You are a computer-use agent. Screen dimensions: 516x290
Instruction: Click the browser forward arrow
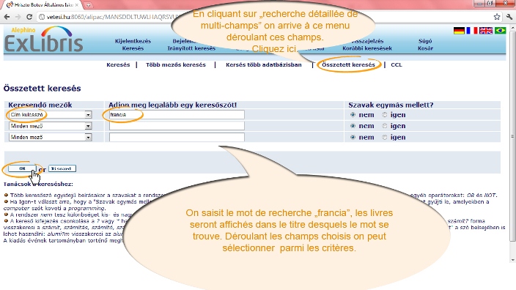tap(18, 17)
